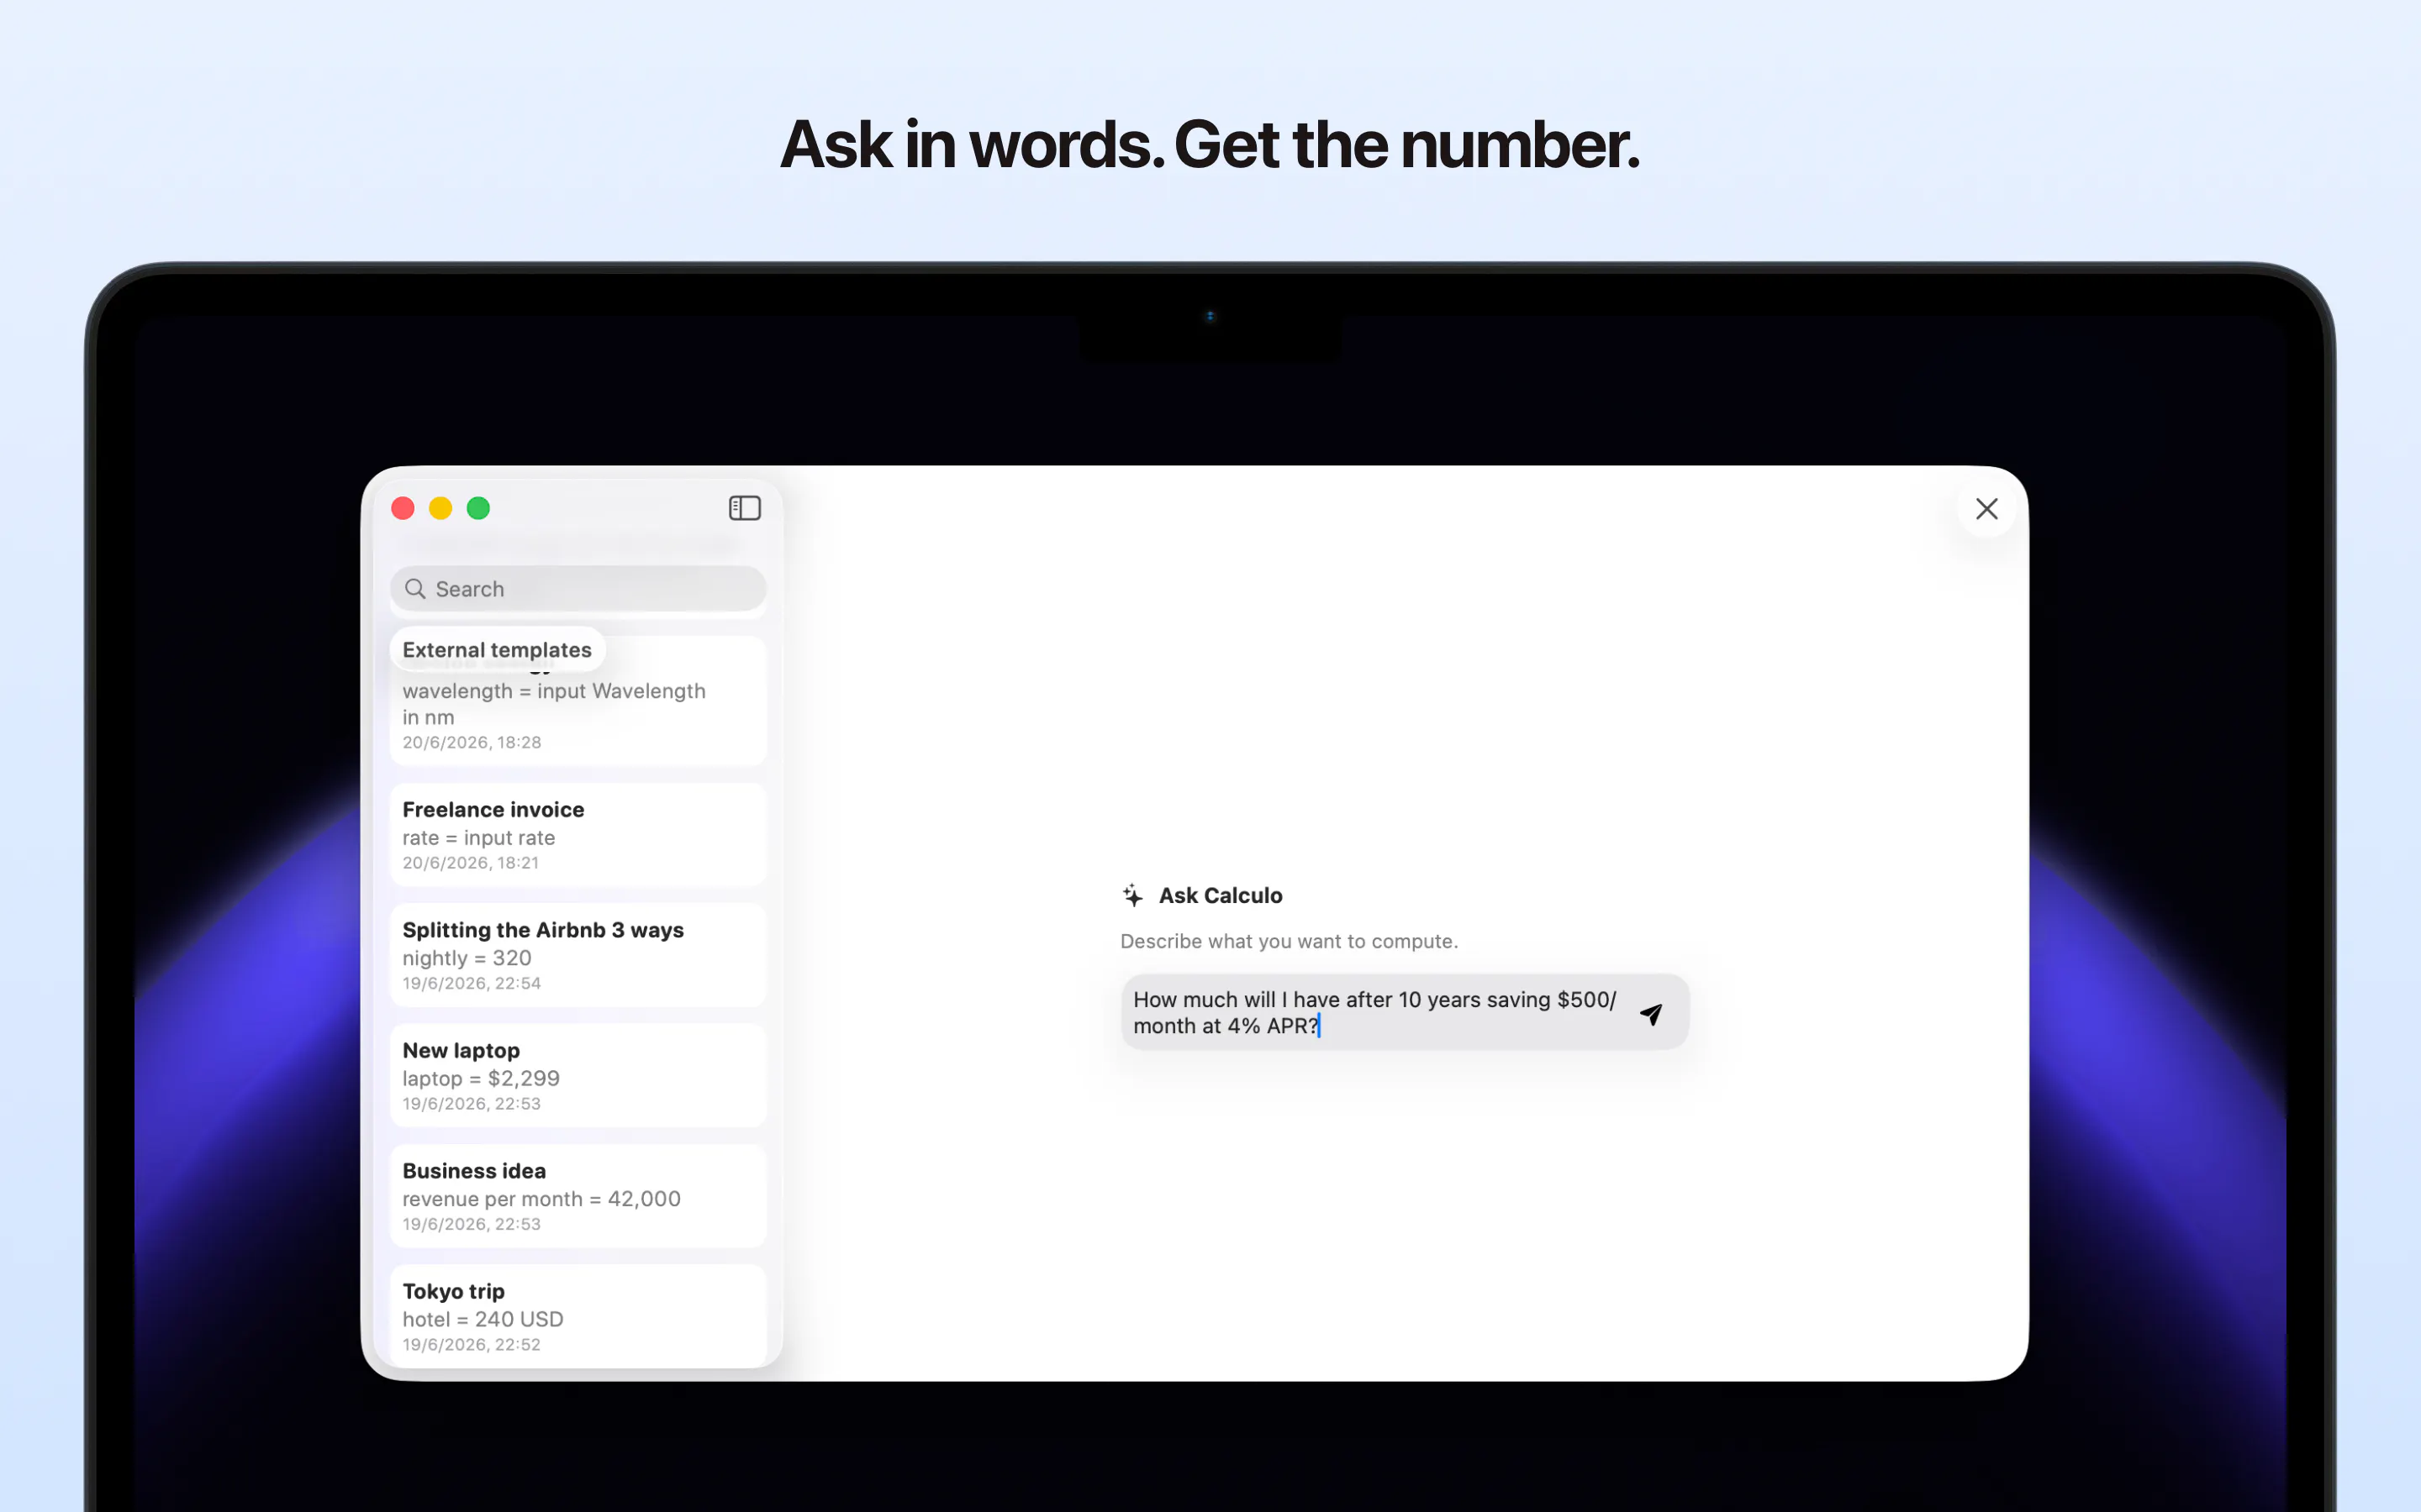
Task: Send the Ask Calculo query
Action: (x=1651, y=1014)
